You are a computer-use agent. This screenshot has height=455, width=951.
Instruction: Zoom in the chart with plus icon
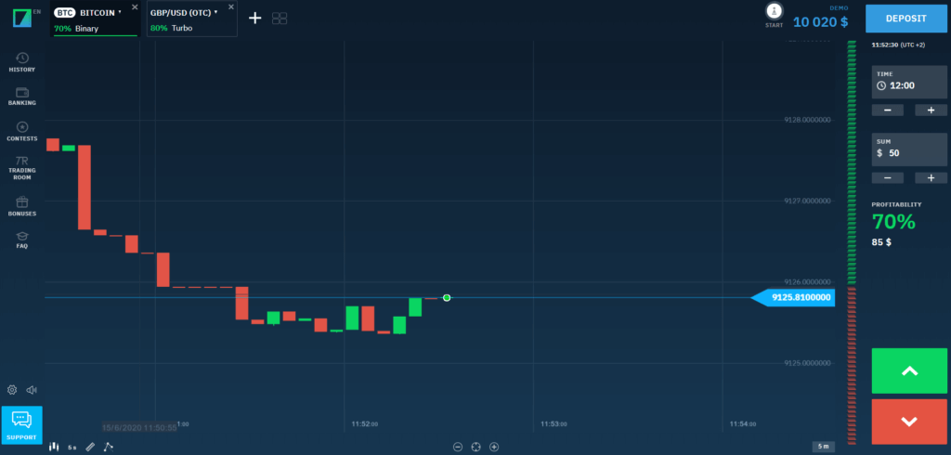coord(494,447)
